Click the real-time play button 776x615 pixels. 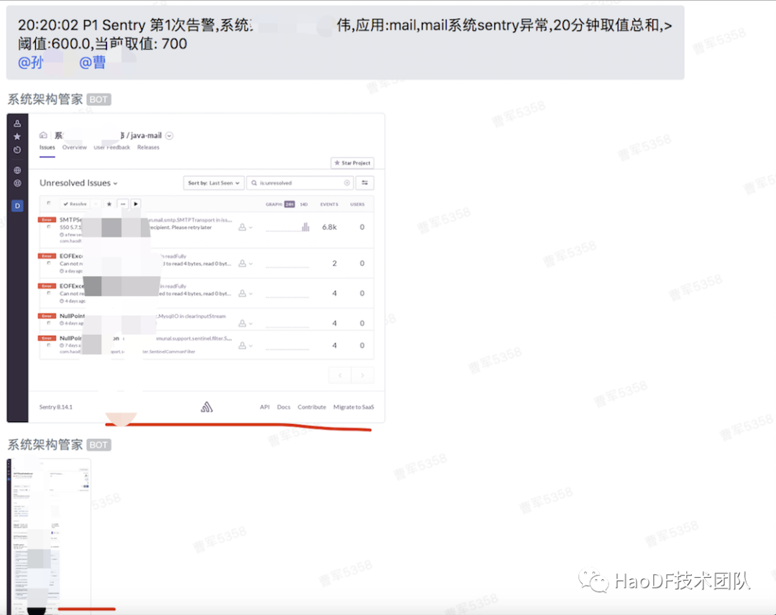[136, 204]
